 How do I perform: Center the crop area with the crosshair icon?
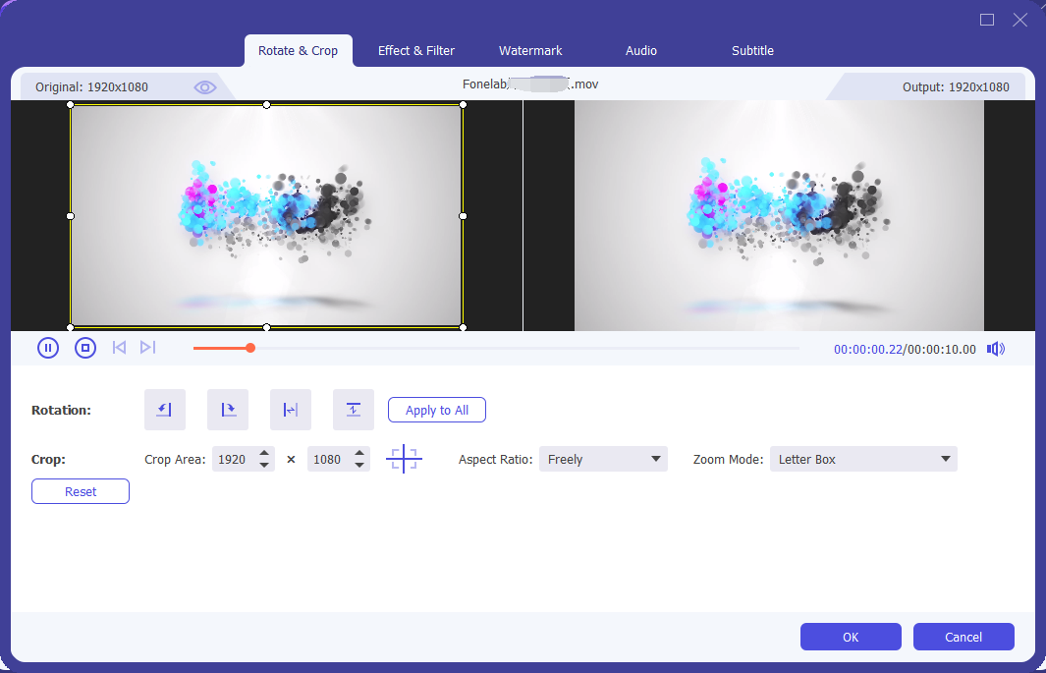[x=404, y=459]
